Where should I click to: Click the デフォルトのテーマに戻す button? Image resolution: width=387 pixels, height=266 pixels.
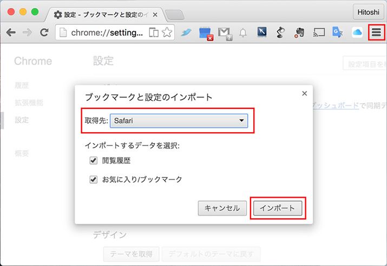point(211,254)
